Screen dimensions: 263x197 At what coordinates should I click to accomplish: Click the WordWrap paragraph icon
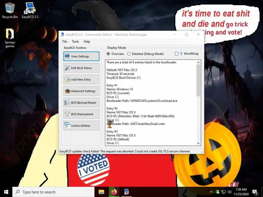click(x=181, y=54)
